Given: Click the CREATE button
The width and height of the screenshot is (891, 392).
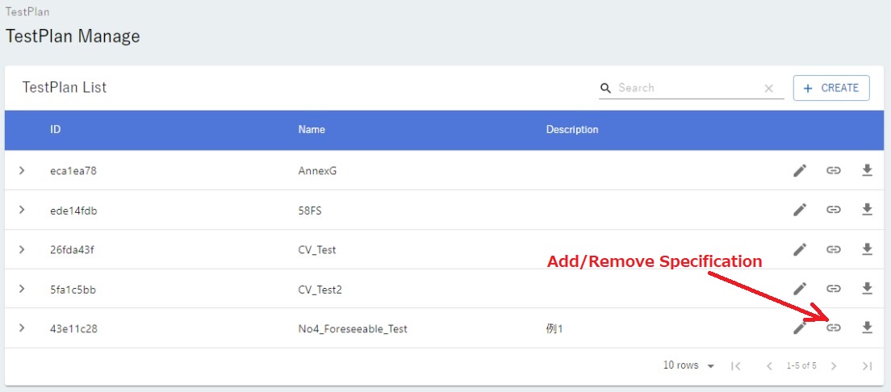Looking at the screenshot, I should click(x=831, y=88).
